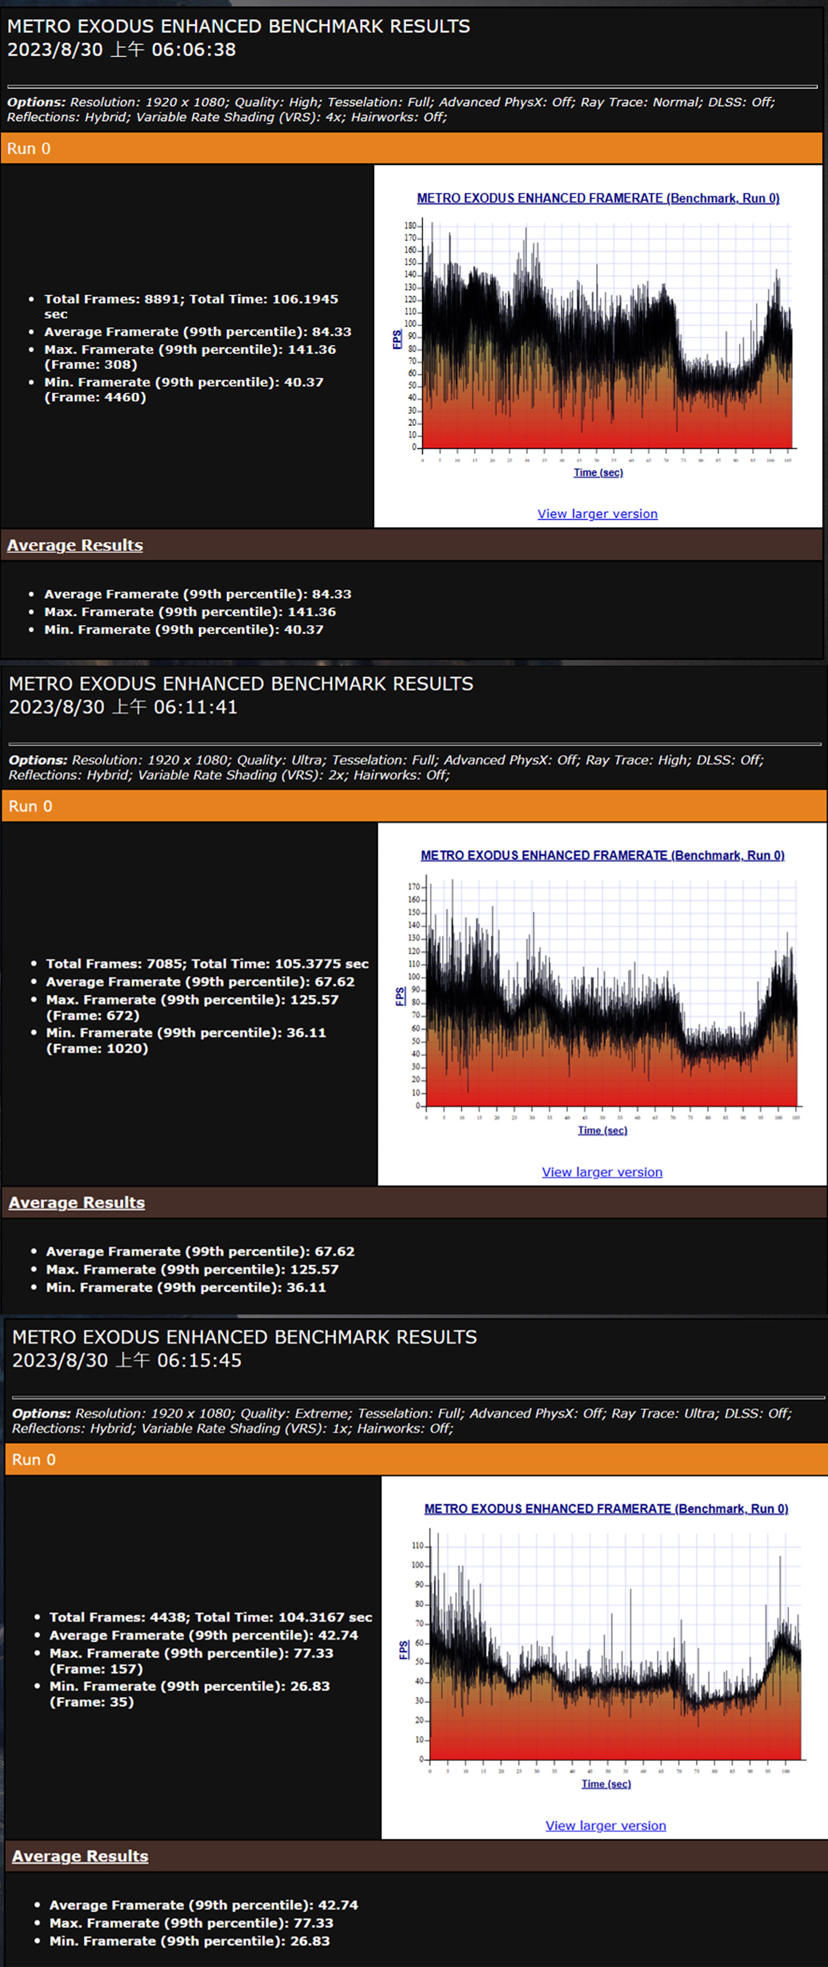Click the FPS axis label on second chart

point(399,997)
